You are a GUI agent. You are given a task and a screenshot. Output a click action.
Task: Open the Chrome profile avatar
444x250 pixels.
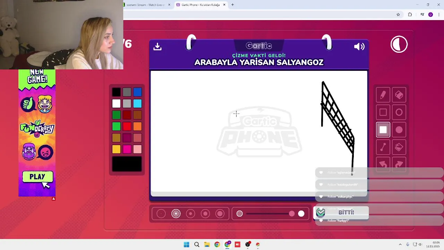coord(430,15)
